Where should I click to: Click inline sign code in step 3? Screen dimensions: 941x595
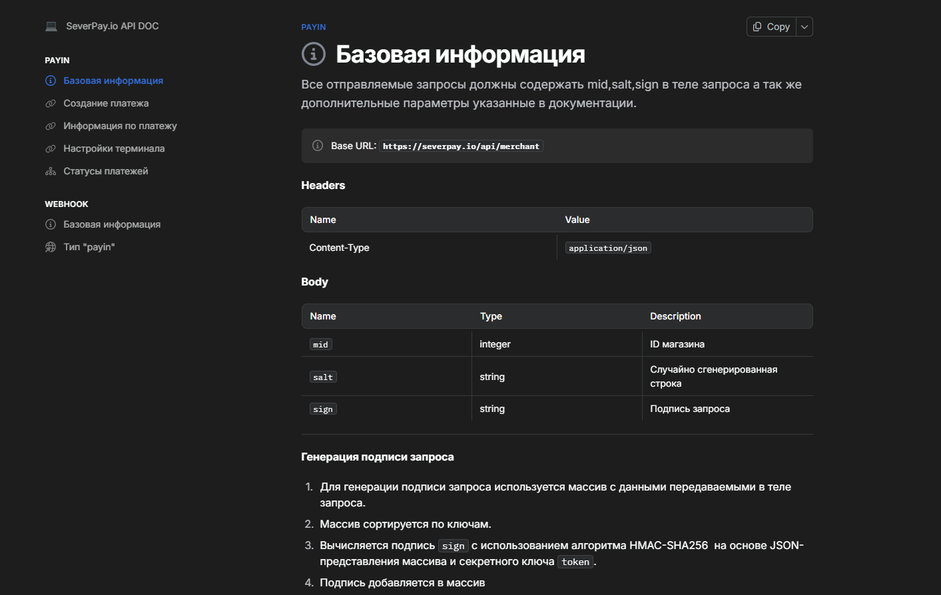(454, 546)
